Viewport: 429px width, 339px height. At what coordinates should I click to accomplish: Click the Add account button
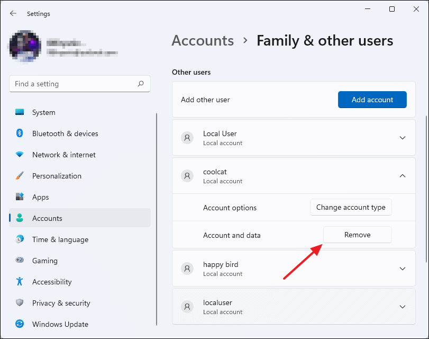[372, 99]
